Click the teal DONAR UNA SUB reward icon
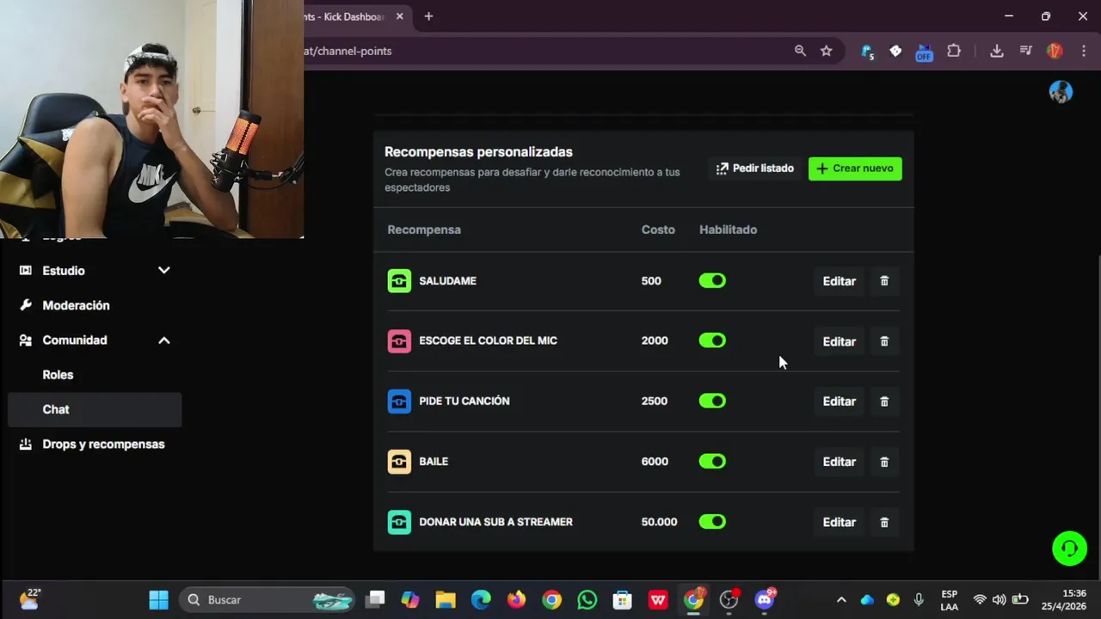The width and height of the screenshot is (1101, 619). click(x=399, y=522)
